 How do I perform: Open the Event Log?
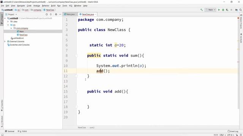click(x=233, y=131)
